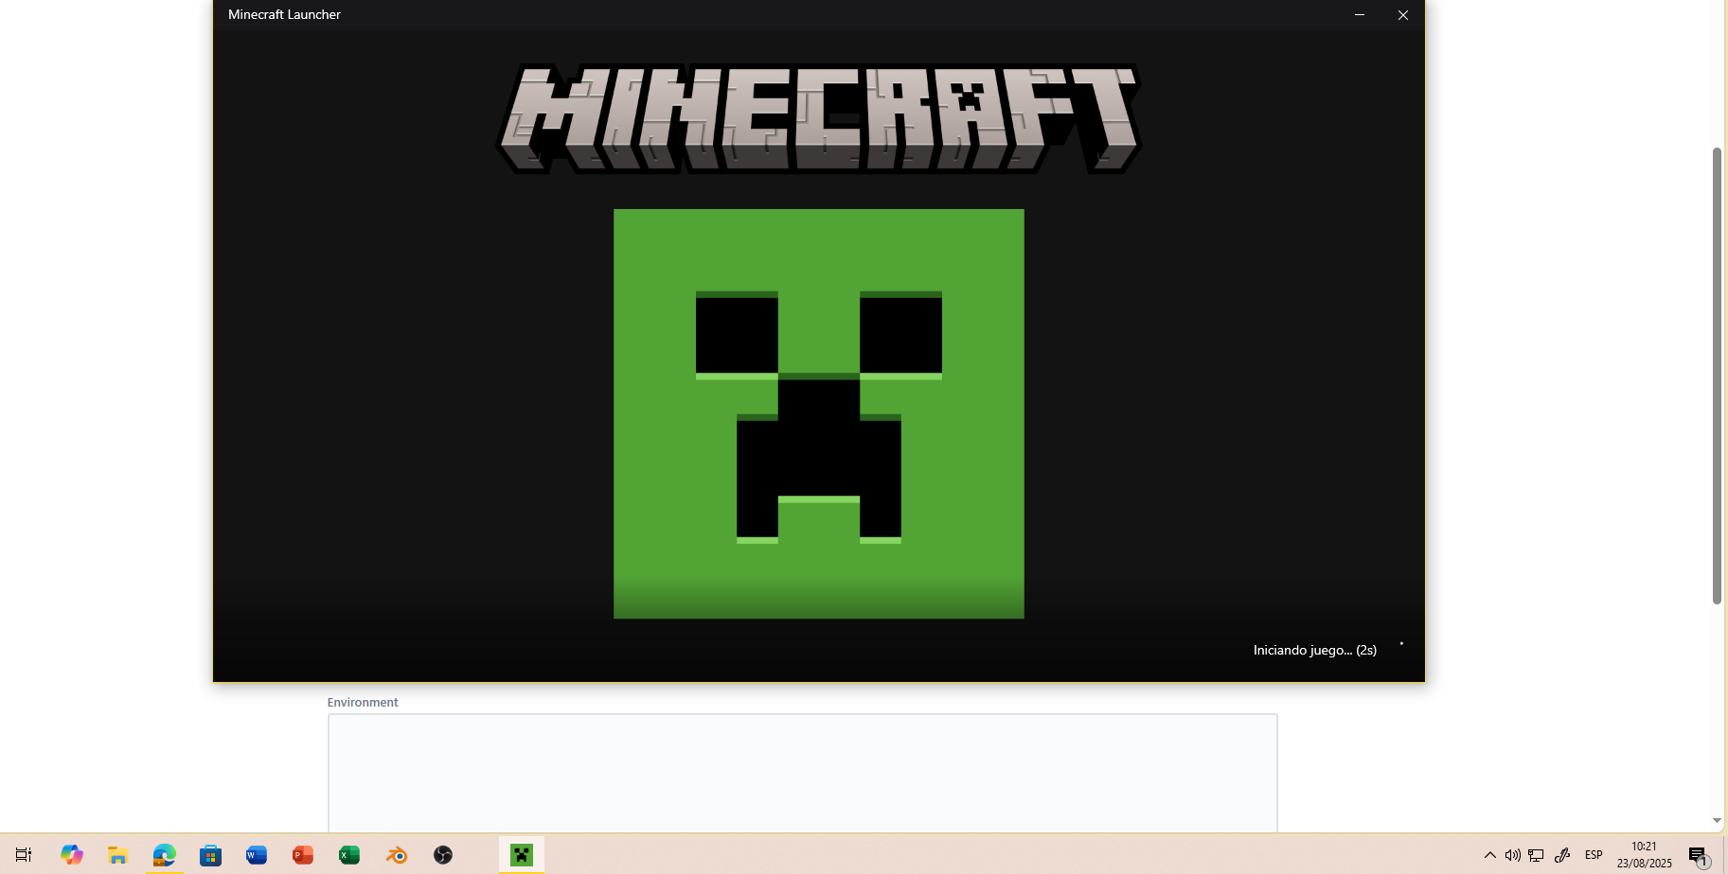Screen dimensions: 1728x874
Task: Open the clock showing 10:21
Action: pyautogui.click(x=1645, y=854)
